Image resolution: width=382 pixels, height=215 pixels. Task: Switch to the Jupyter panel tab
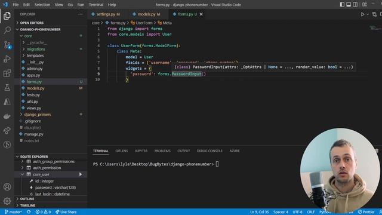(x=141, y=151)
